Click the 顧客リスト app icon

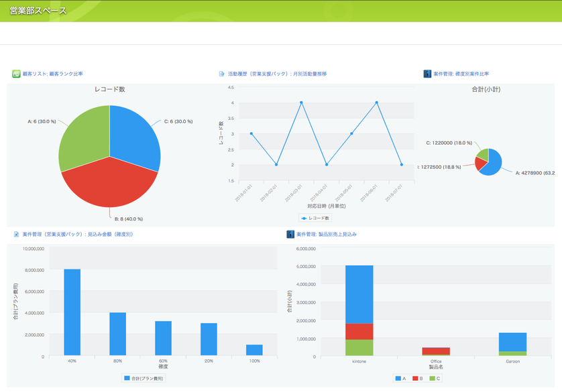(16, 74)
